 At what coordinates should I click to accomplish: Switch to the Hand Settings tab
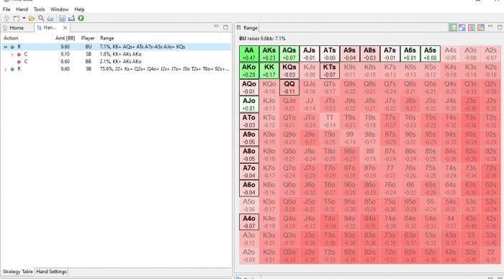point(51,272)
